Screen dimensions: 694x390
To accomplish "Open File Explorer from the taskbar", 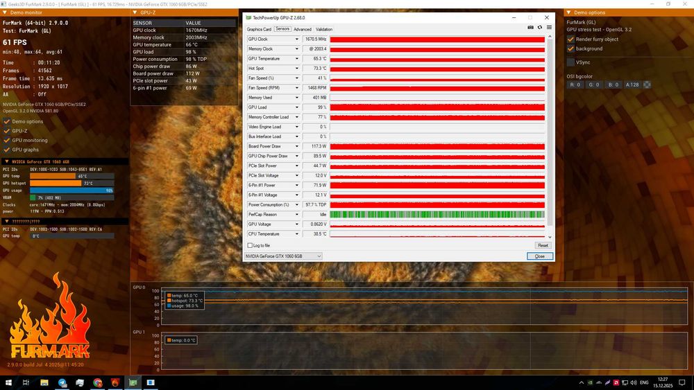I will click(44, 382).
